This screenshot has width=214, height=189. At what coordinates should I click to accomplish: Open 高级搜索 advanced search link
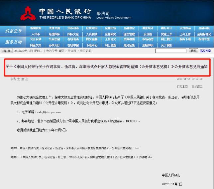point(205,51)
